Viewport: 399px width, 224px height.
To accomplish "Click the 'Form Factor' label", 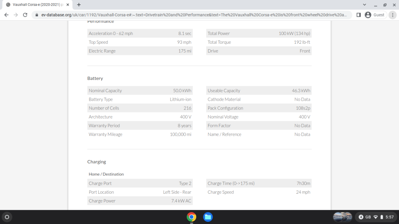I will click(x=219, y=126).
